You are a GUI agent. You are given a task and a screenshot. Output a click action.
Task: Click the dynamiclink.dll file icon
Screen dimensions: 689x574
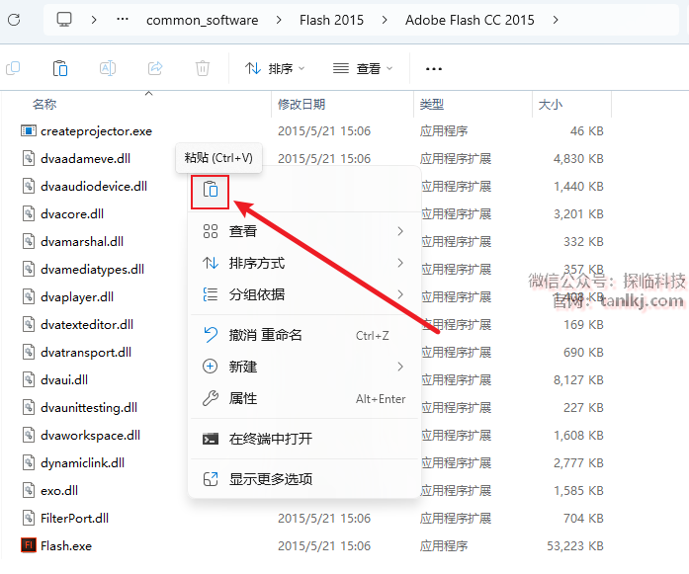tap(29, 463)
